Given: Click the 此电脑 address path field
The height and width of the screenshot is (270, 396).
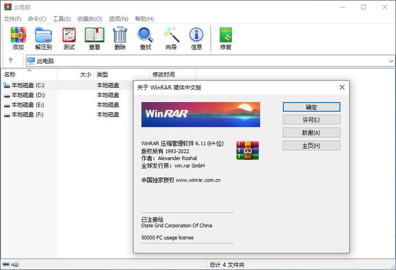Looking at the screenshot, I should [x=210, y=61].
